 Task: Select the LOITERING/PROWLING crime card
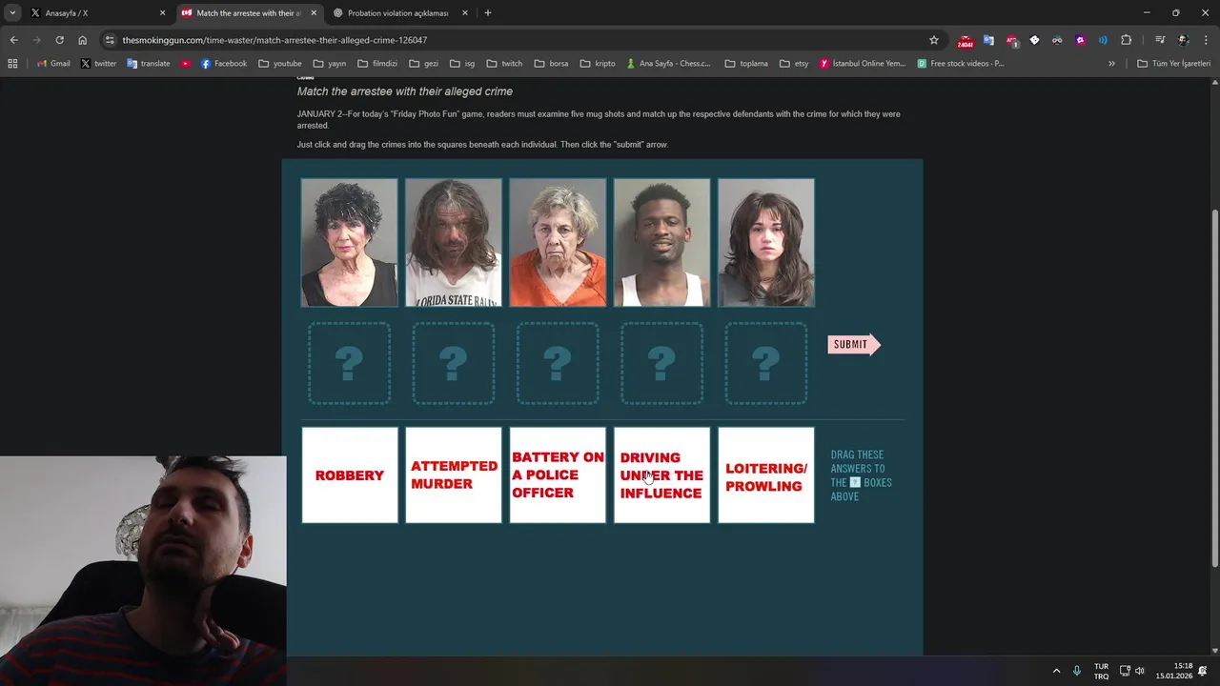[766, 474]
